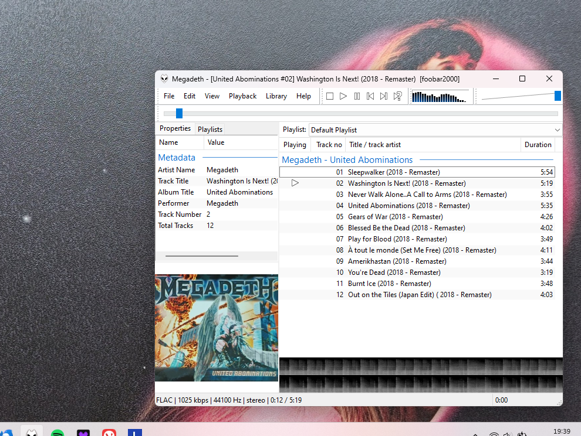This screenshot has height=436, width=581.
Task: Seek by clicking the waveform display
Action: click(421, 374)
